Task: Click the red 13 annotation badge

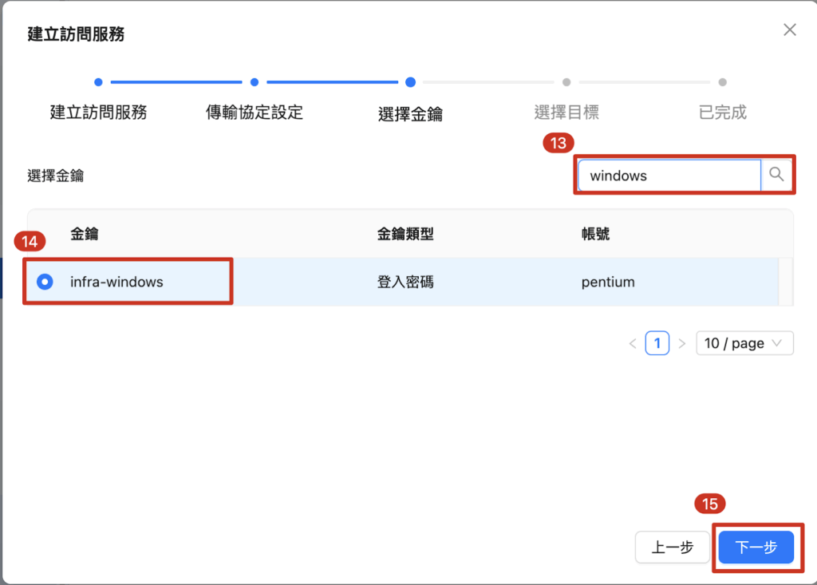Action: (x=558, y=144)
